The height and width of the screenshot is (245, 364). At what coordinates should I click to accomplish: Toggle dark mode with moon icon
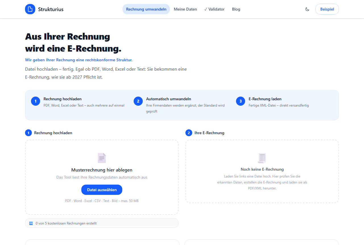point(307,9)
